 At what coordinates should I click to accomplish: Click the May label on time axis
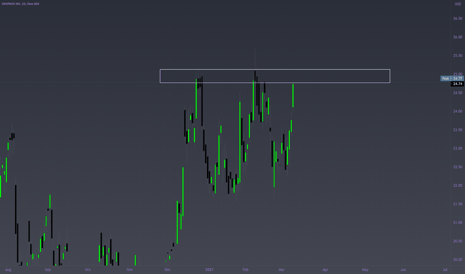pyautogui.click(x=365, y=270)
